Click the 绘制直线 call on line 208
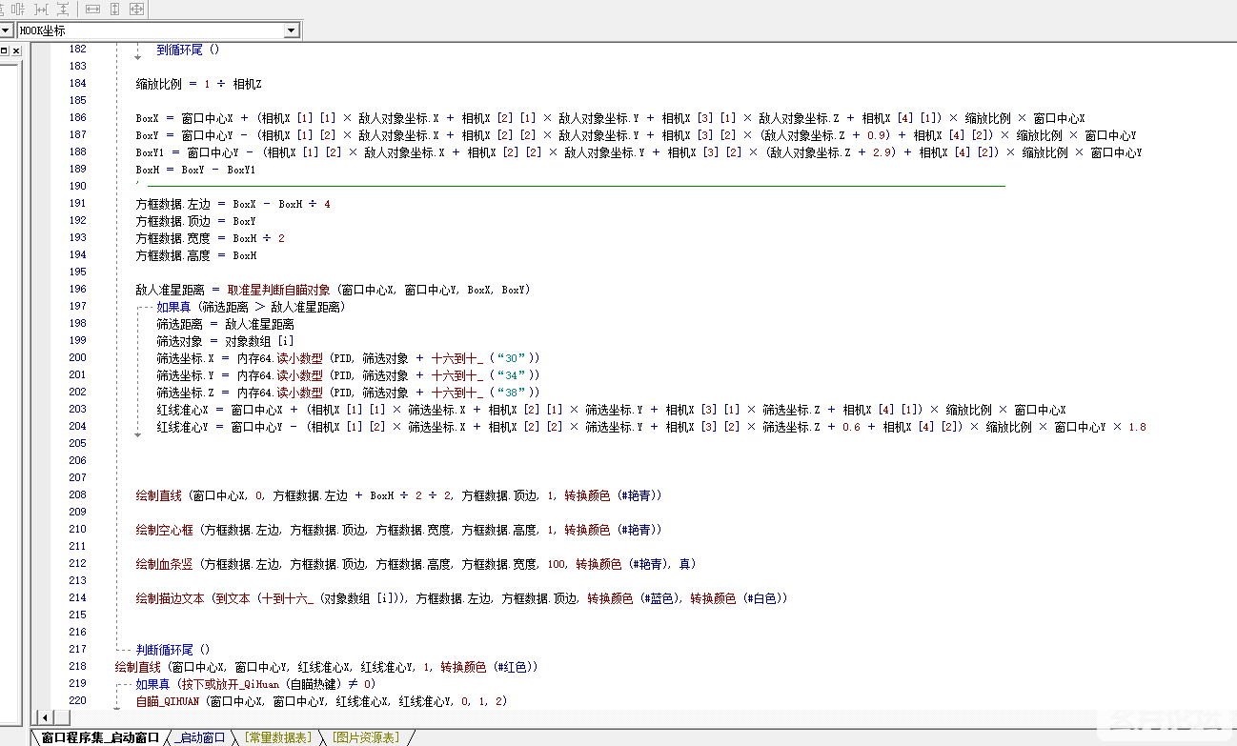Viewport: 1237px width, 746px height. [x=158, y=495]
